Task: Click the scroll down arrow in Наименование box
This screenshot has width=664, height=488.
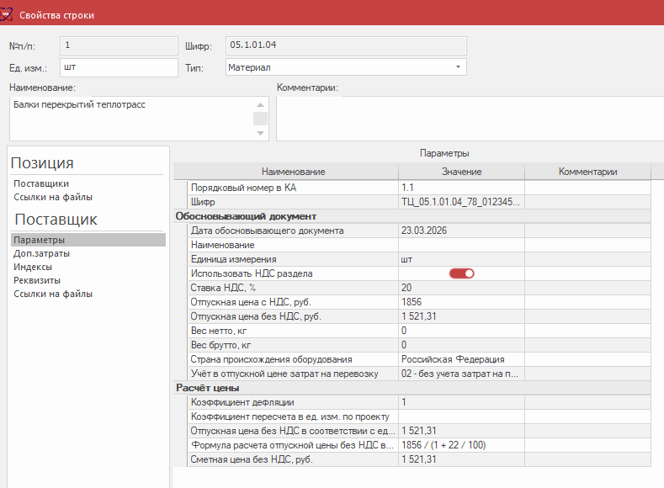Action: coord(261,133)
